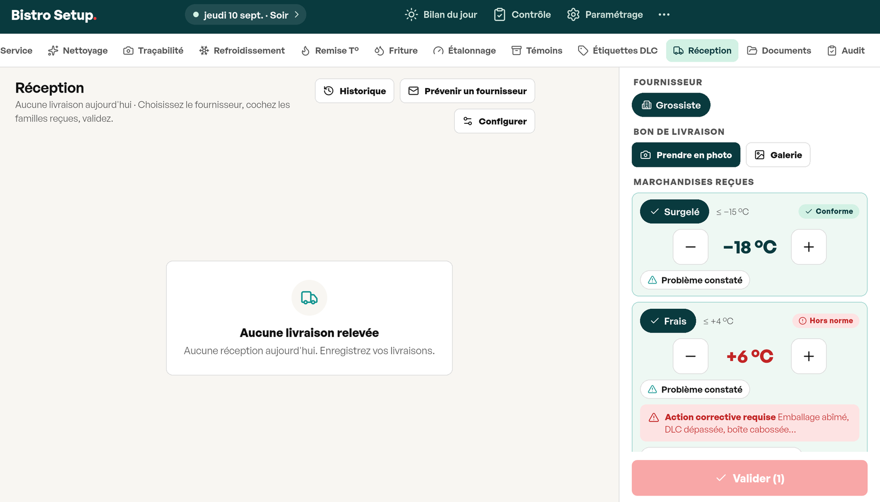Click the Aucune livraison relevée heading
The image size is (880, 502).
(309, 333)
